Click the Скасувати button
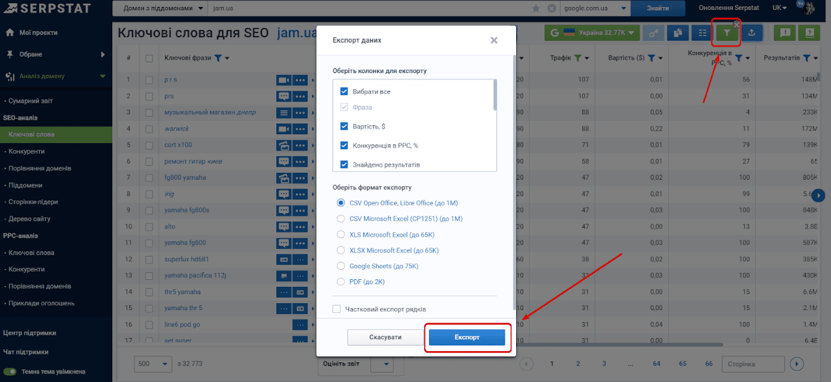The image size is (831, 382). tap(385, 337)
